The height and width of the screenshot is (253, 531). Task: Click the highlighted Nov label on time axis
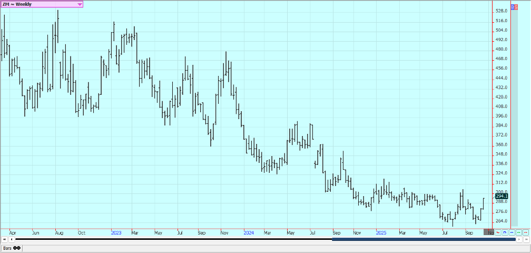tap(490, 232)
